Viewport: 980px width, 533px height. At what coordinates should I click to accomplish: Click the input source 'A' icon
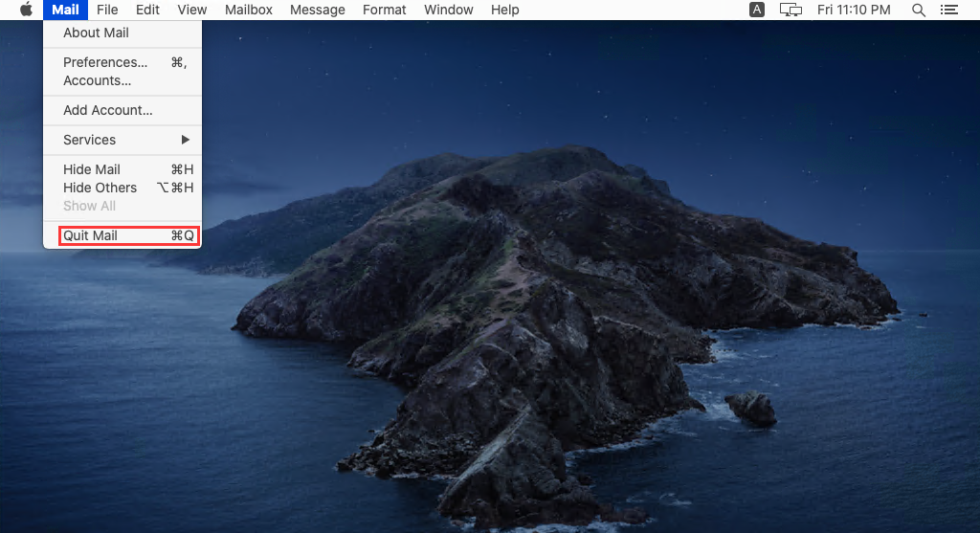point(756,10)
